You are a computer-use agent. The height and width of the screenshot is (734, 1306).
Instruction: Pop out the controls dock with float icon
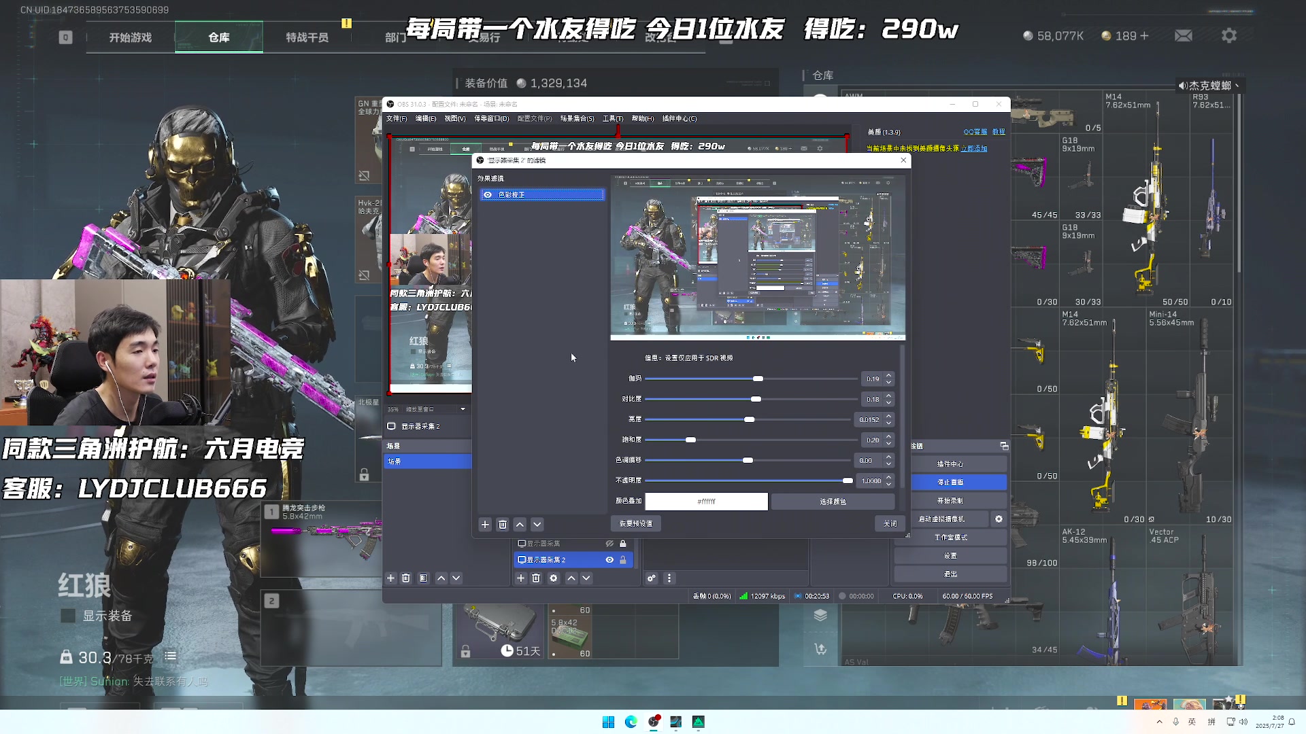point(1004,447)
